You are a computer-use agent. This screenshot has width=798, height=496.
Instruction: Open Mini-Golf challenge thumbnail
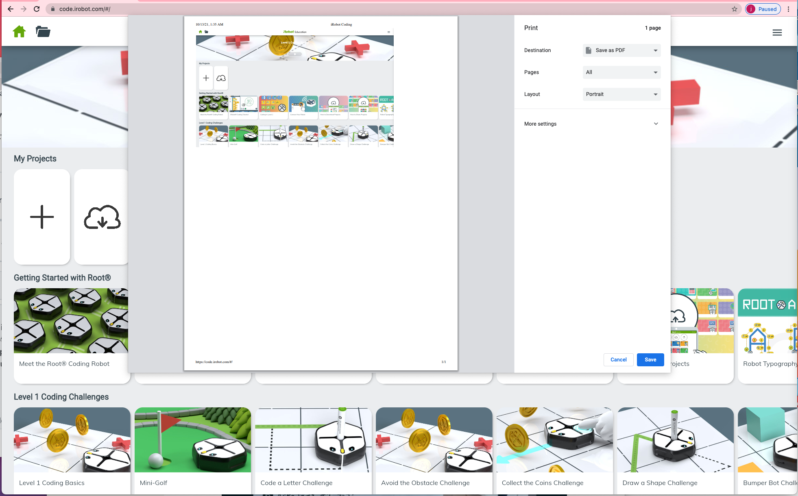coord(192,440)
